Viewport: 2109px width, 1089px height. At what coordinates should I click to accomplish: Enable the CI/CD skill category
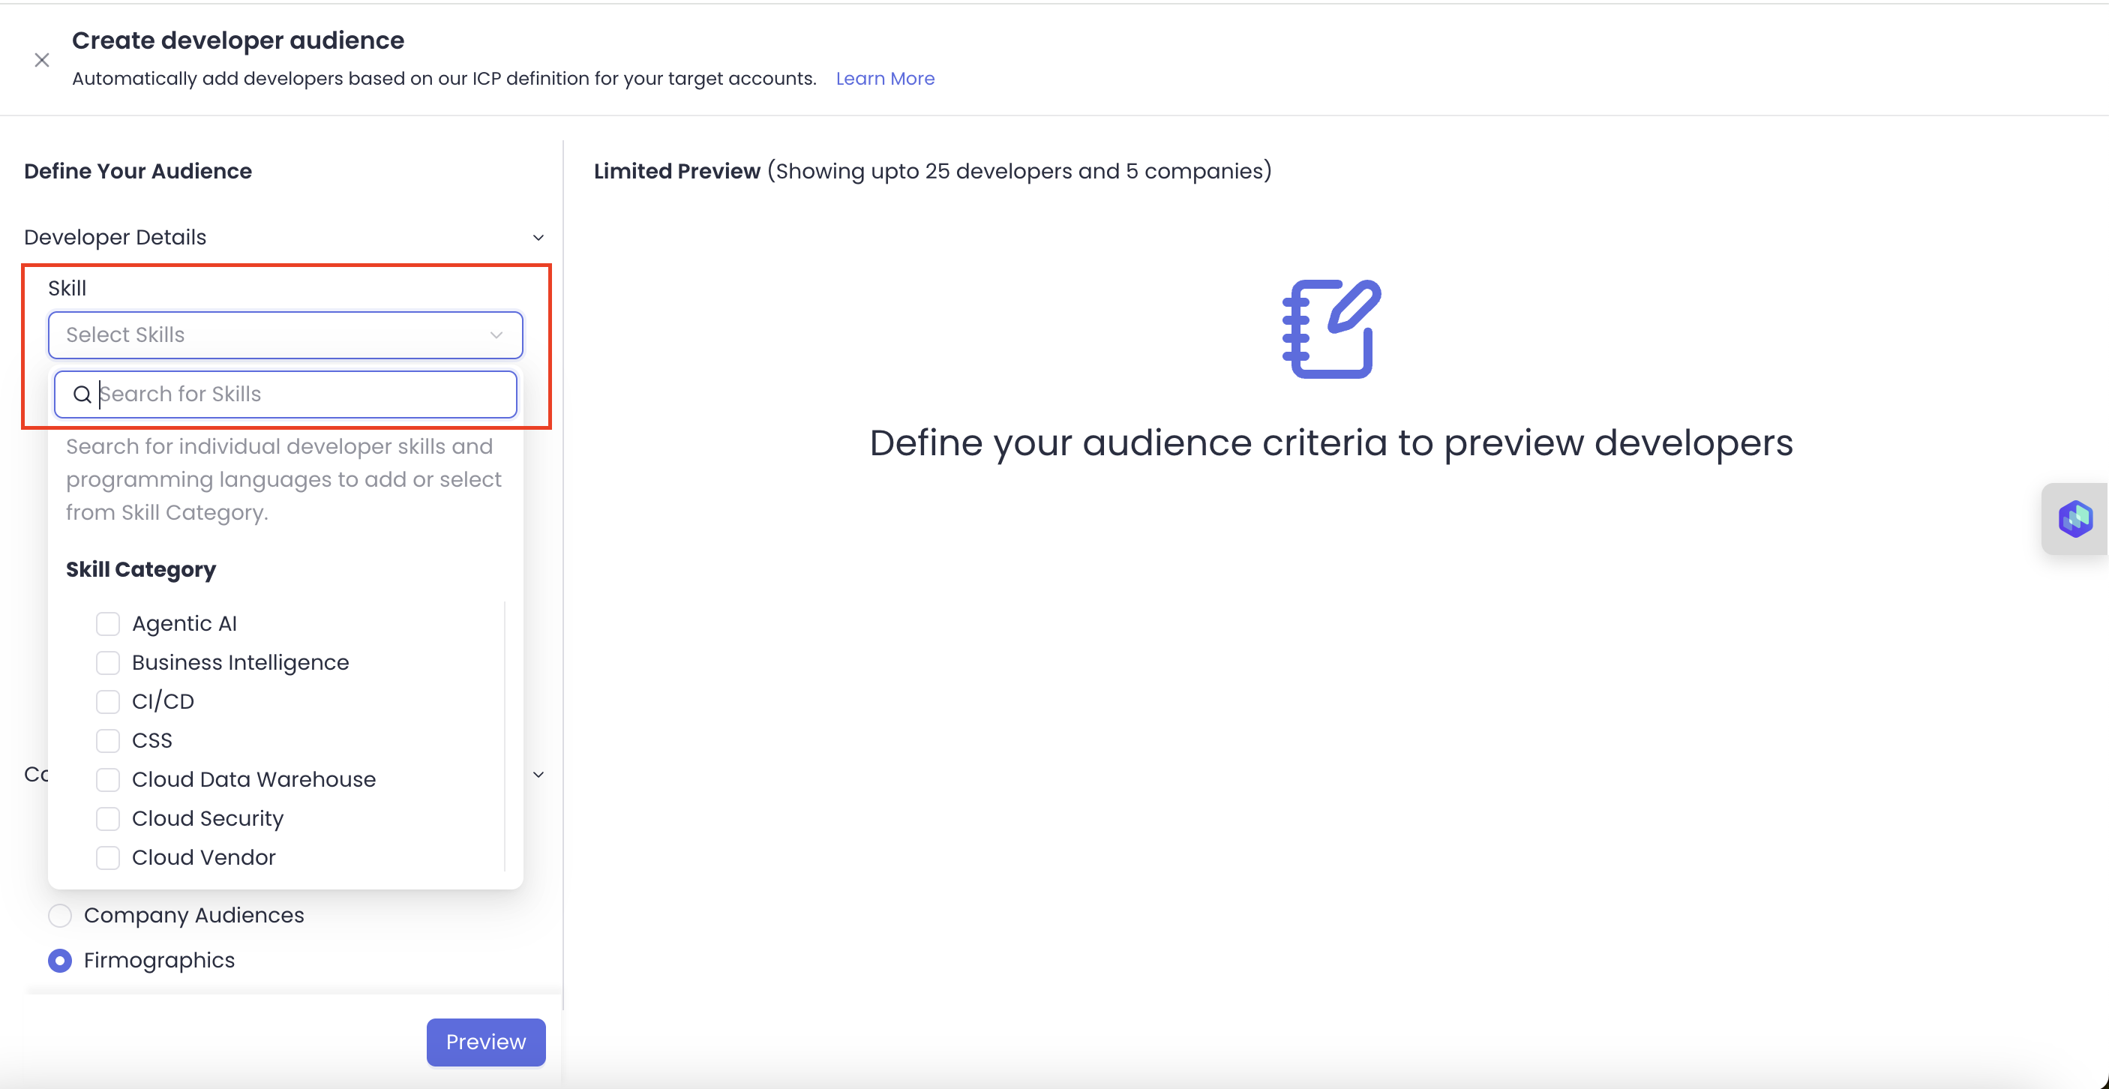pyautogui.click(x=108, y=702)
